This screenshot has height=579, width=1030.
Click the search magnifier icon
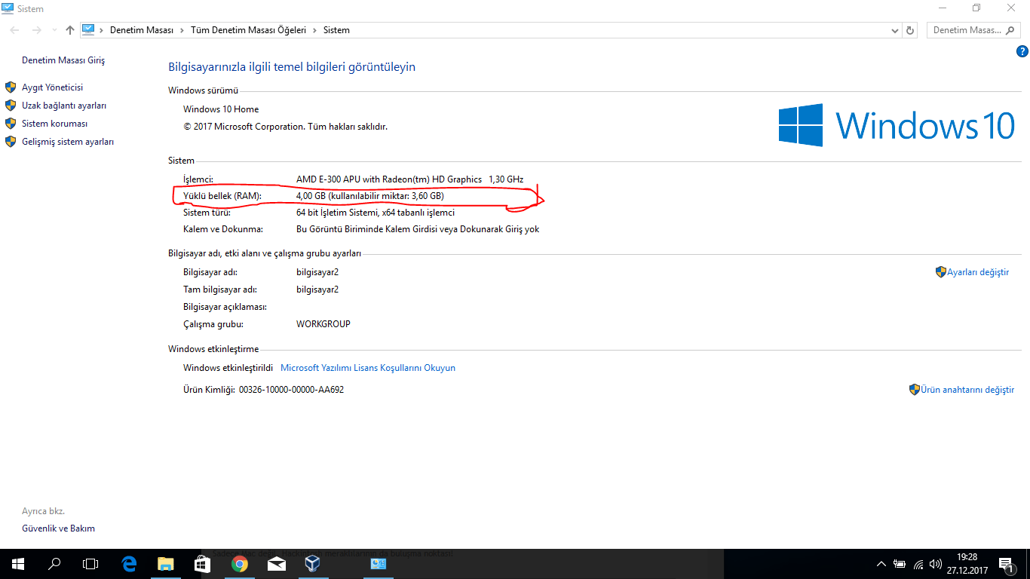click(x=1012, y=30)
